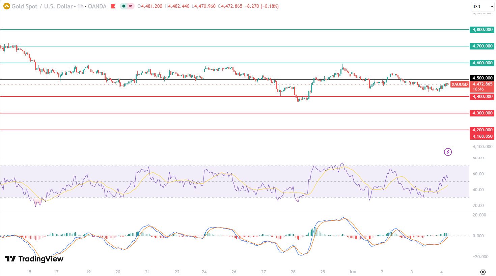
Task: Click the MACD scale value 20.000
Action: (x=479, y=215)
